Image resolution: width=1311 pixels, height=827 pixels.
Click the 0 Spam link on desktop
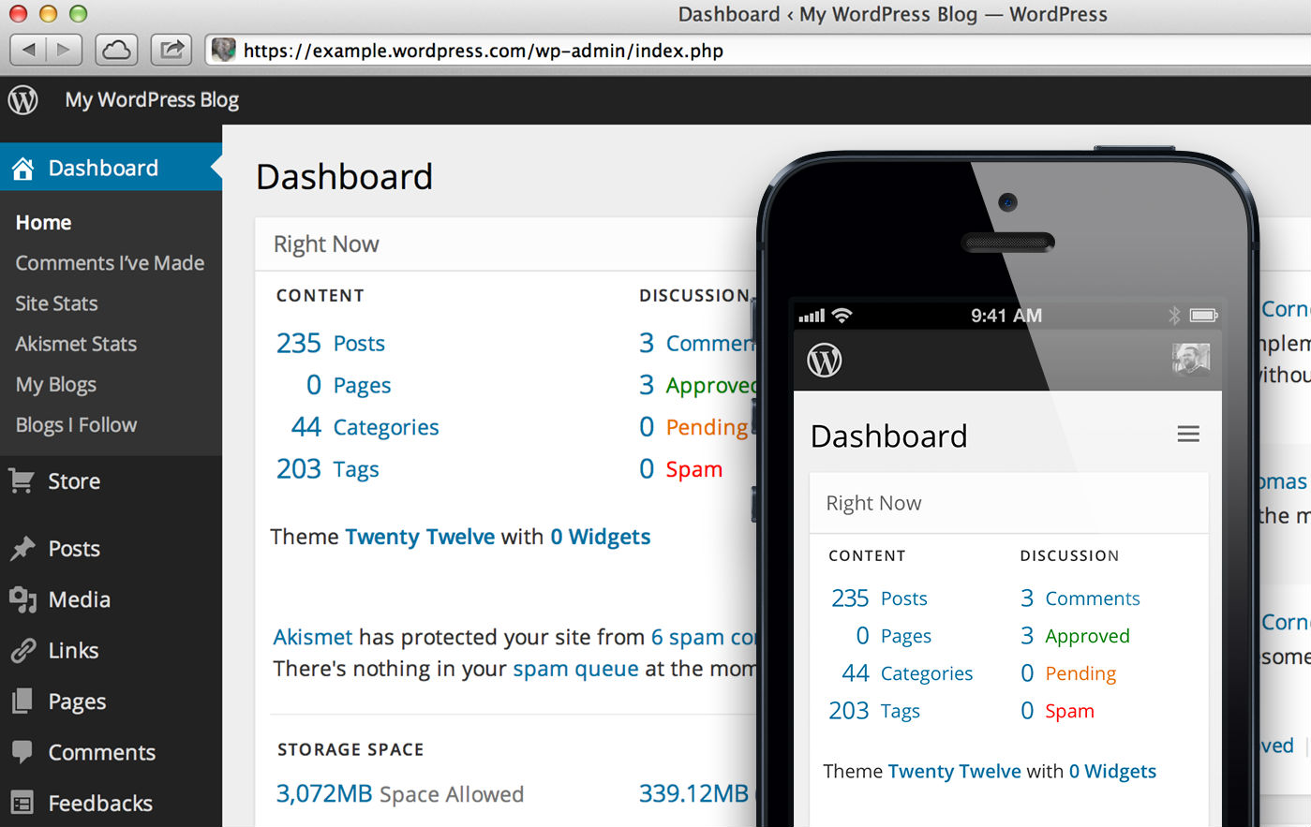pos(681,468)
